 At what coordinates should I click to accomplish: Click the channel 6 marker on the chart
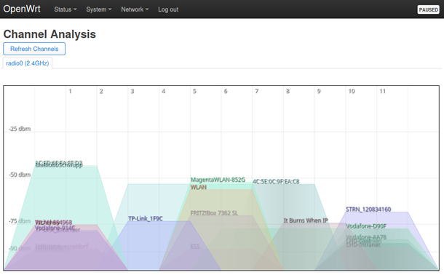(x=226, y=92)
